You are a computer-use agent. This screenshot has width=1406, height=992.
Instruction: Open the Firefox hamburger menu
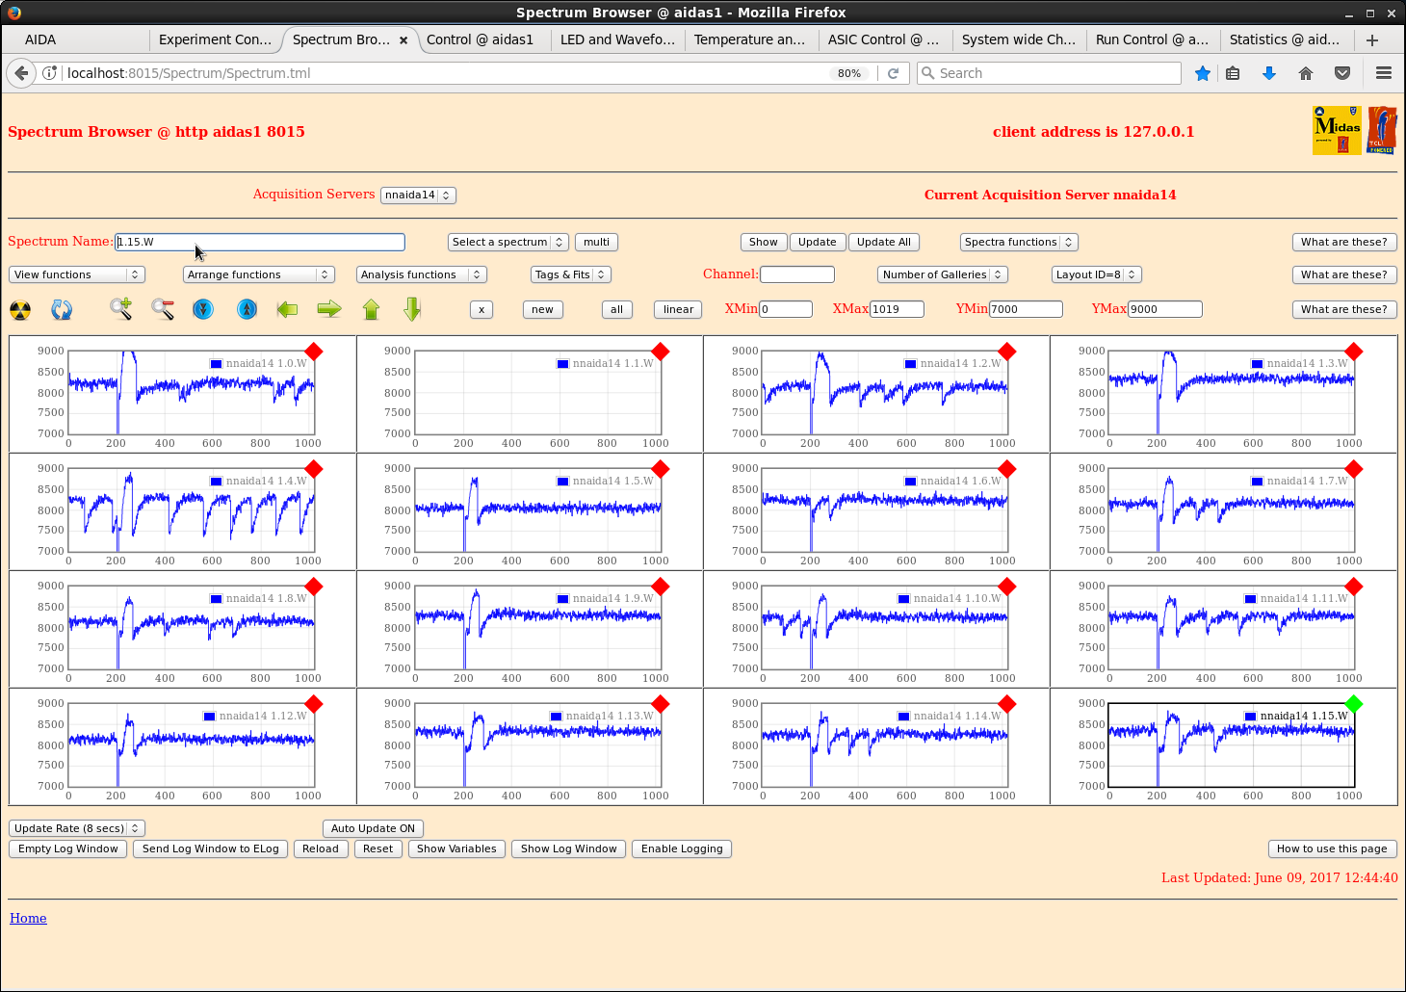tap(1384, 73)
